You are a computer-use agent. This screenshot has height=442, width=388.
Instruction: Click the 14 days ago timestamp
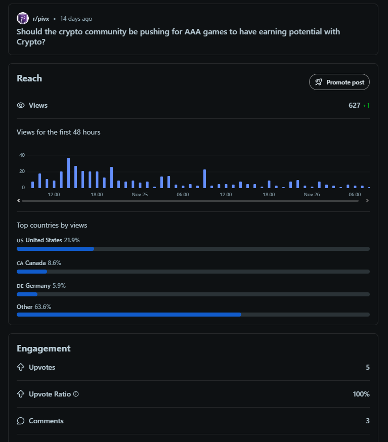pos(76,19)
